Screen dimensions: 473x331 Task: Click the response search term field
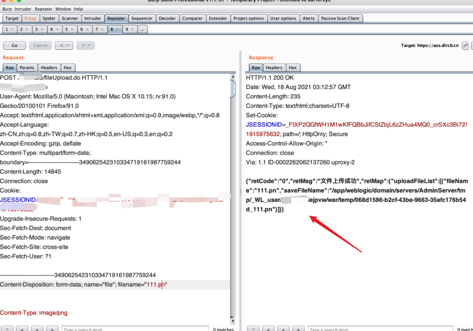(x=381, y=329)
